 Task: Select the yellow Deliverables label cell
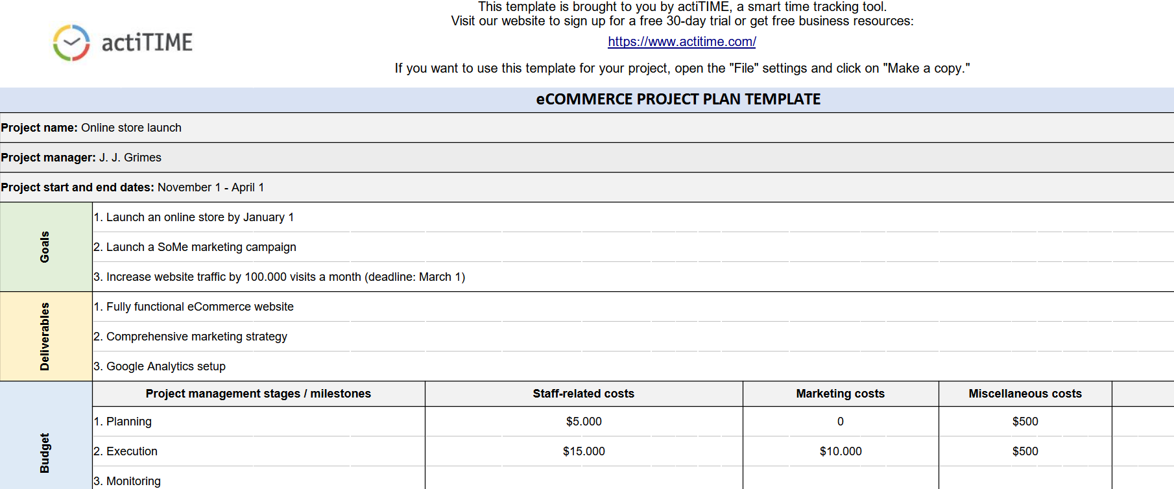[45, 336]
